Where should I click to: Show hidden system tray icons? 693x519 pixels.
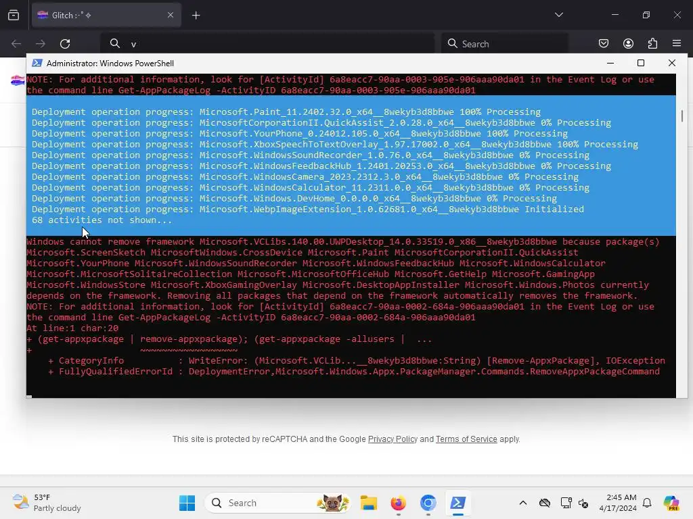point(523,503)
